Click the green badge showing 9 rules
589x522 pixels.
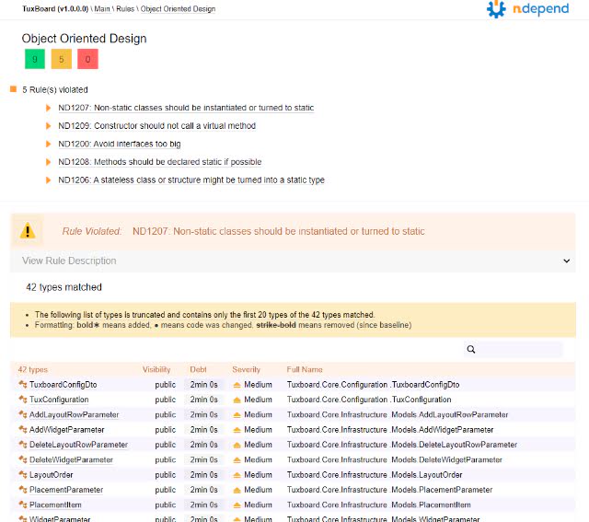click(x=35, y=59)
